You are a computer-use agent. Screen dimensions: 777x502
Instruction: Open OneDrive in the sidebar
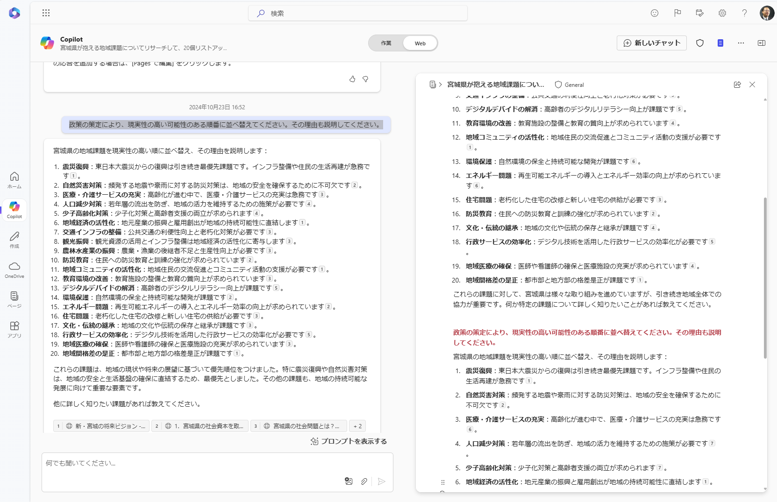click(14, 269)
